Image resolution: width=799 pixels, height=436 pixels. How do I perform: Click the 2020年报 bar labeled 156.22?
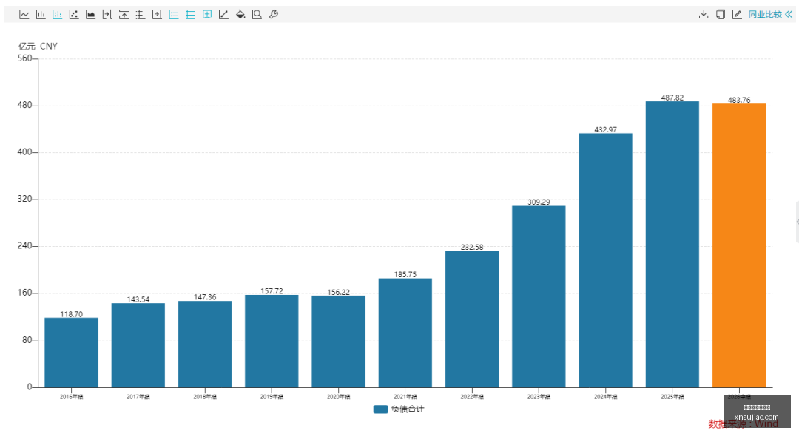[338, 341]
